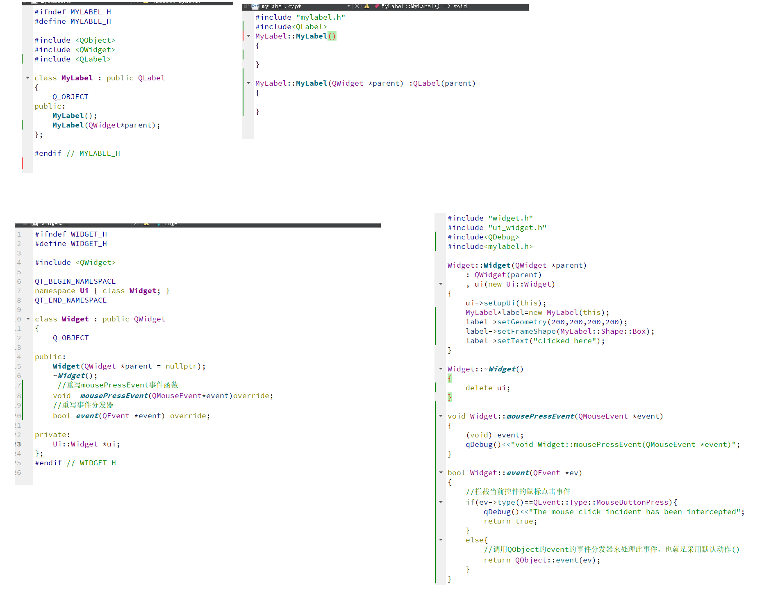Click the warning triangle in mylabel.cpp bar
Viewport: 771px width, 592px height.
tap(367, 6)
